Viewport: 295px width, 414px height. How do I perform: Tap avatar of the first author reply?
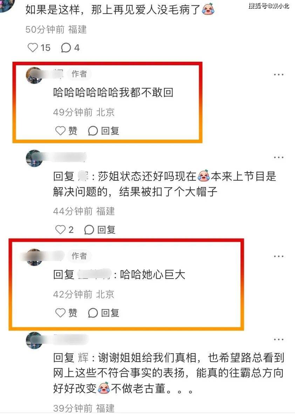click(x=34, y=75)
